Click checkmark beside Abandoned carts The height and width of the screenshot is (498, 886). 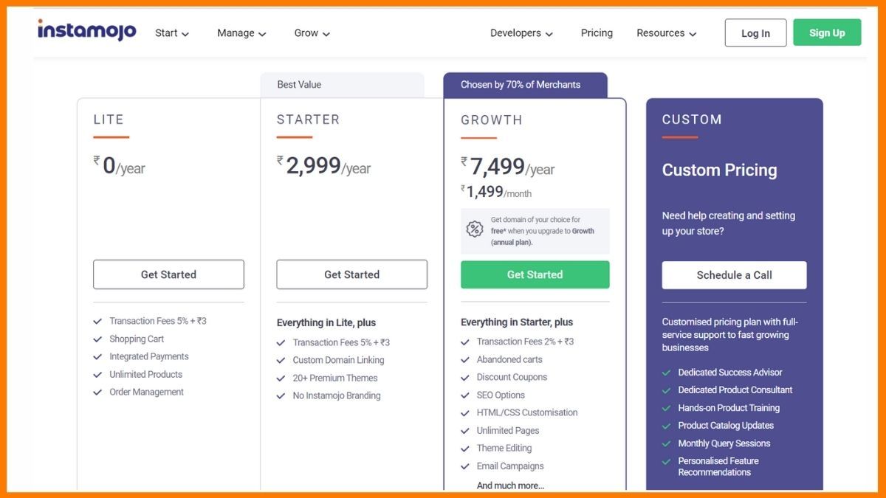[x=465, y=360]
